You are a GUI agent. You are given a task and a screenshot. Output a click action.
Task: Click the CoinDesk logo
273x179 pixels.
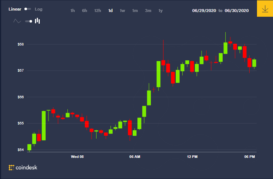click(x=23, y=167)
